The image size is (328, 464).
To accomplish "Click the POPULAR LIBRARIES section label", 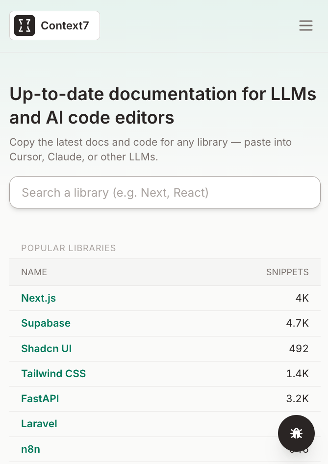I will [69, 248].
